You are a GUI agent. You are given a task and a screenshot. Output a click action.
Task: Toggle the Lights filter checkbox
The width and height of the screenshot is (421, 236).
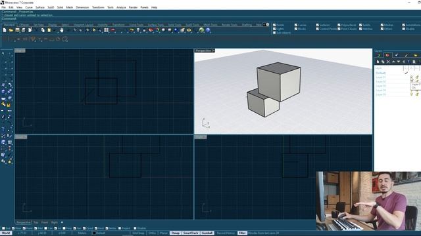click(274, 29)
